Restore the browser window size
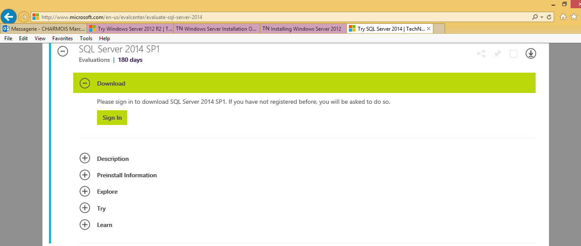Screen dimensions: 581x246 tap(565, 4)
